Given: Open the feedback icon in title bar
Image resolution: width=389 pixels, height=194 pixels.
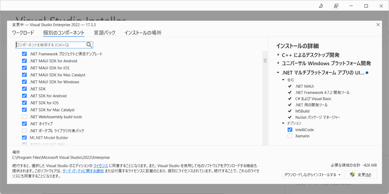Looking at the screenshot, I should (x=336, y=6).
